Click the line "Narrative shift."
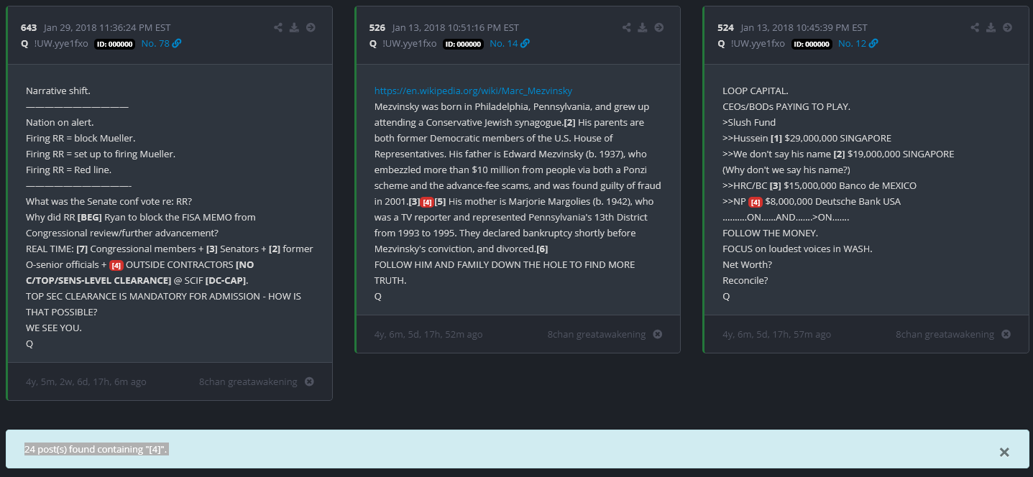The width and height of the screenshot is (1033, 477). tap(58, 91)
